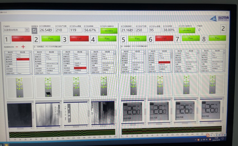The image size is (238, 146).
Task: Click the station 1 results table scrollbar
Action: pyautogui.click(x=31, y=63)
